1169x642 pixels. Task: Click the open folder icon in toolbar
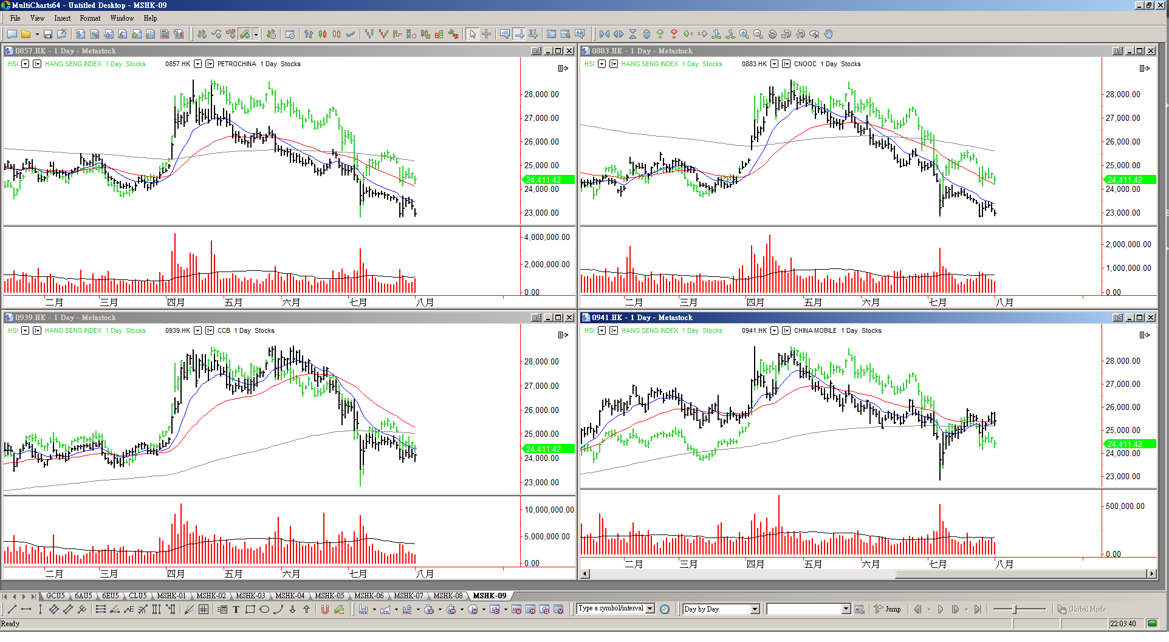pos(26,34)
